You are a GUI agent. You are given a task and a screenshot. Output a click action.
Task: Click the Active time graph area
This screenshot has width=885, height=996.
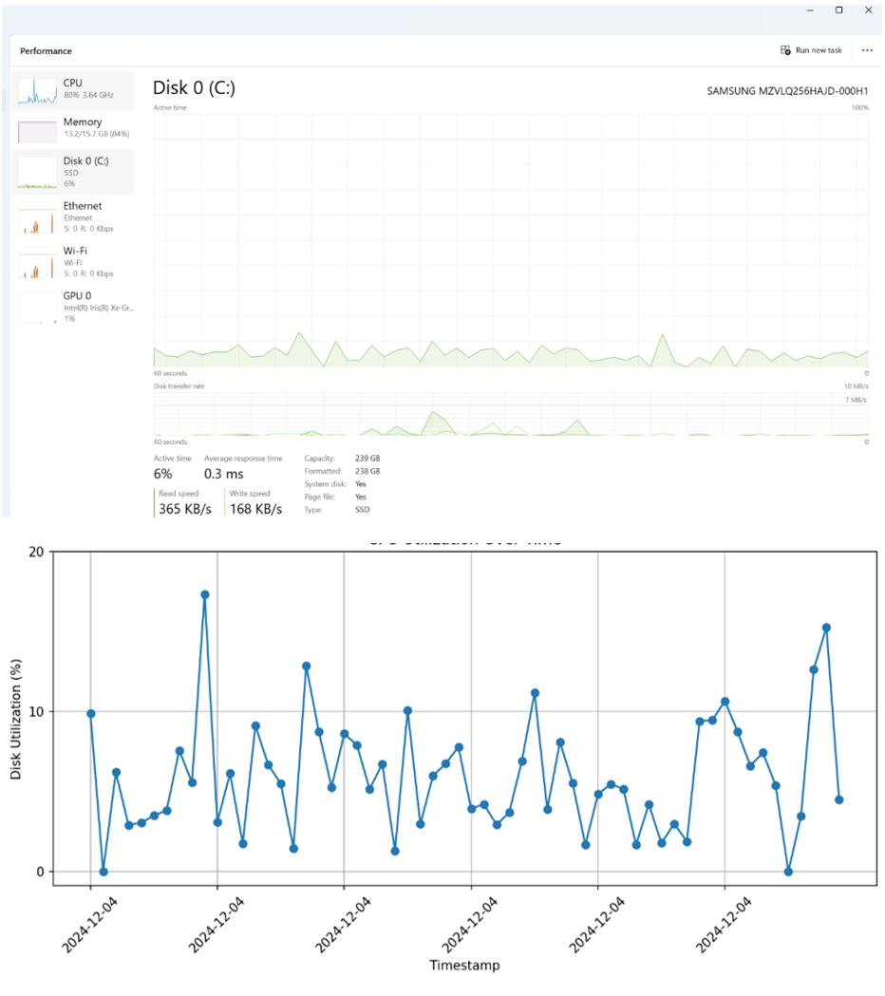[x=511, y=241]
